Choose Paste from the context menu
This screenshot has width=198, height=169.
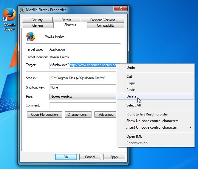[155, 90]
